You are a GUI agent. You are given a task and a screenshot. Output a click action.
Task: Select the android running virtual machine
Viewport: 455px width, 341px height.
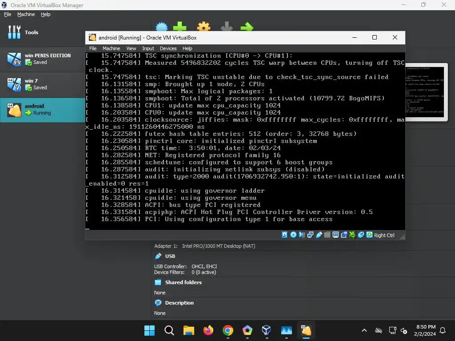(42, 110)
